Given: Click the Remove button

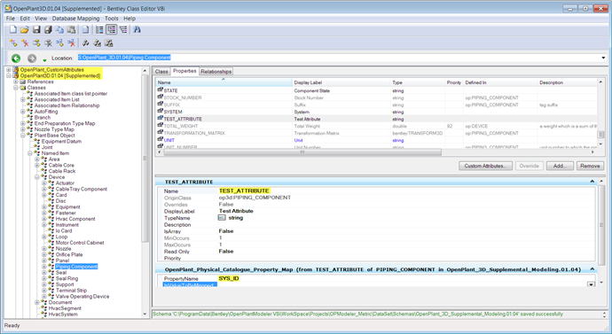Looking at the screenshot, I should pyautogui.click(x=590, y=166).
